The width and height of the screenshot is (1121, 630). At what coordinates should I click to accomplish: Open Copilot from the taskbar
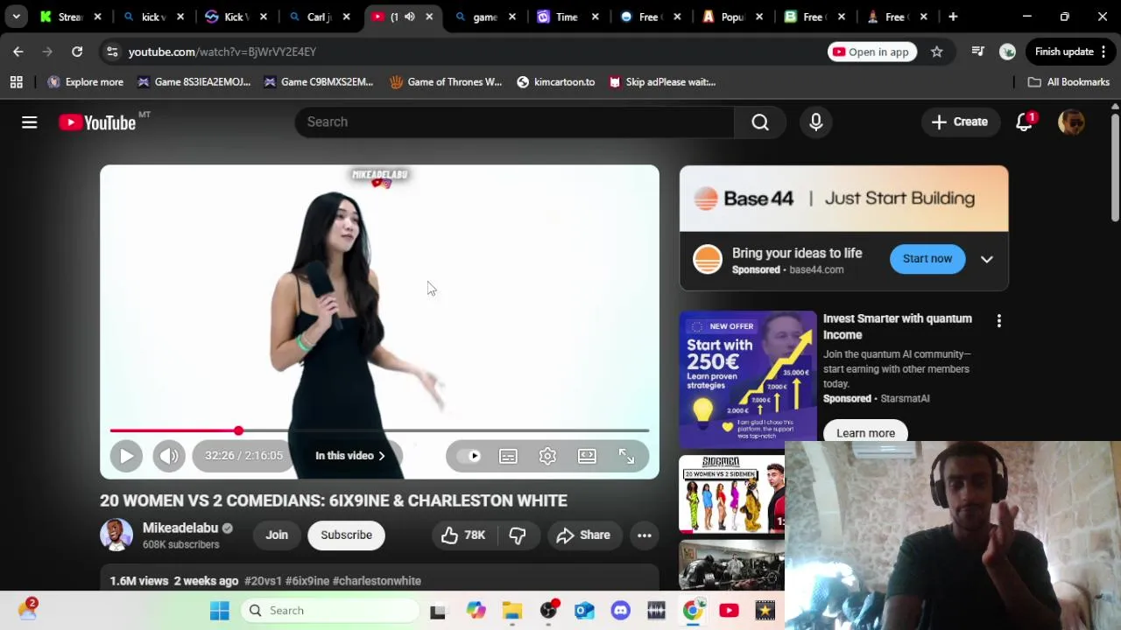[476, 611]
